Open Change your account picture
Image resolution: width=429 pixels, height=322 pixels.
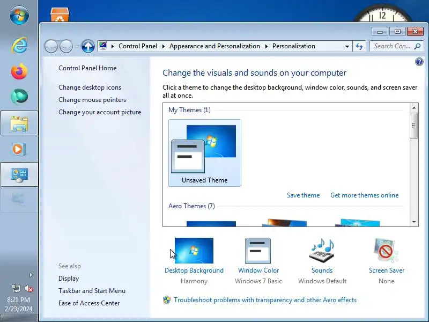pos(100,112)
